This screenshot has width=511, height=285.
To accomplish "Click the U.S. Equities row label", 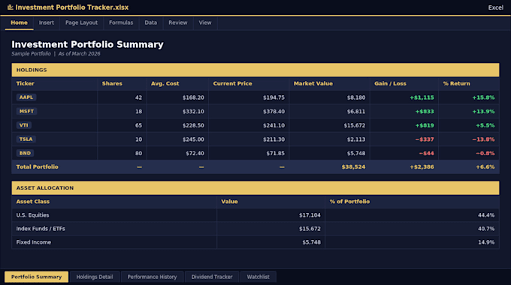I will coord(32,215).
